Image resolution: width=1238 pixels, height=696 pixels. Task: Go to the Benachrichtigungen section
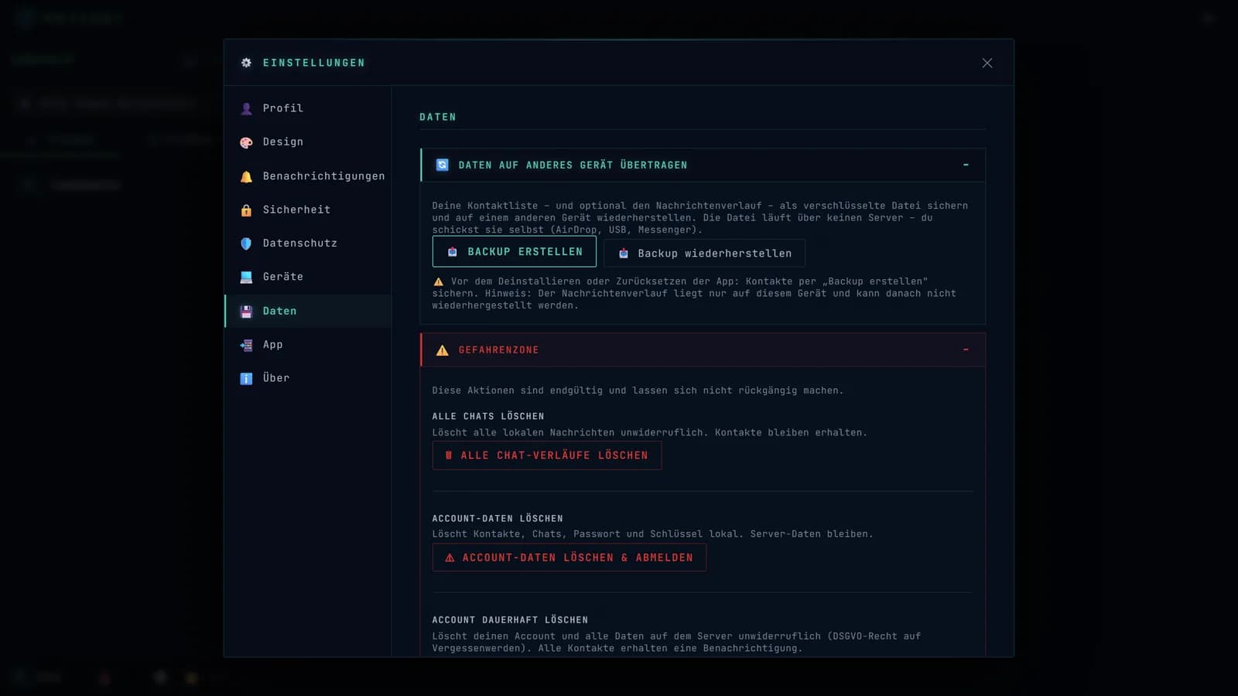coord(308,176)
